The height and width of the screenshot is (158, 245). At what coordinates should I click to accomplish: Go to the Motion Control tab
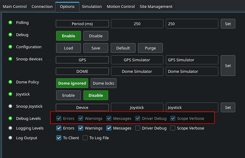pyautogui.click(x=121, y=6)
